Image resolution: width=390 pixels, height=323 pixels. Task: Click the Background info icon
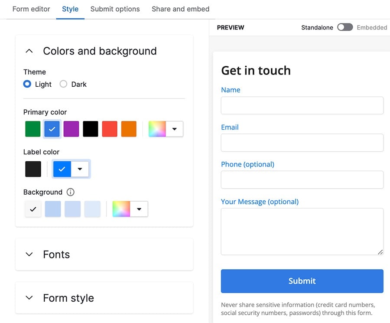70,192
